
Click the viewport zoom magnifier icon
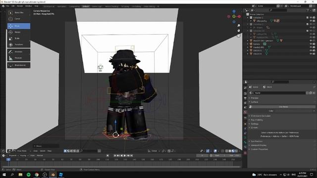click(x=239, y=25)
